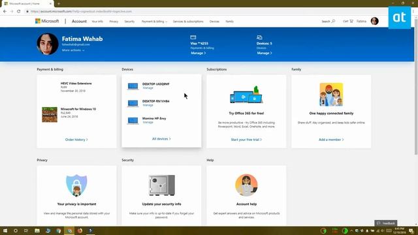Open a new browser tab with plus
The image size is (418, 235).
coord(59,4)
